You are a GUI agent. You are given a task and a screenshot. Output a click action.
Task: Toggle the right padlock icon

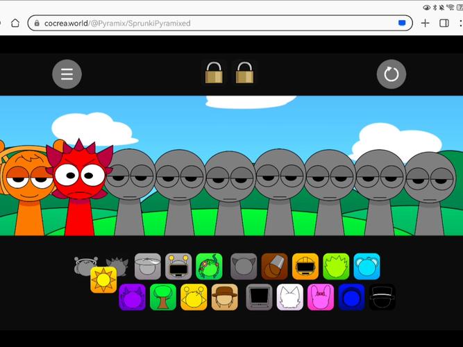click(x=244, y=73)
